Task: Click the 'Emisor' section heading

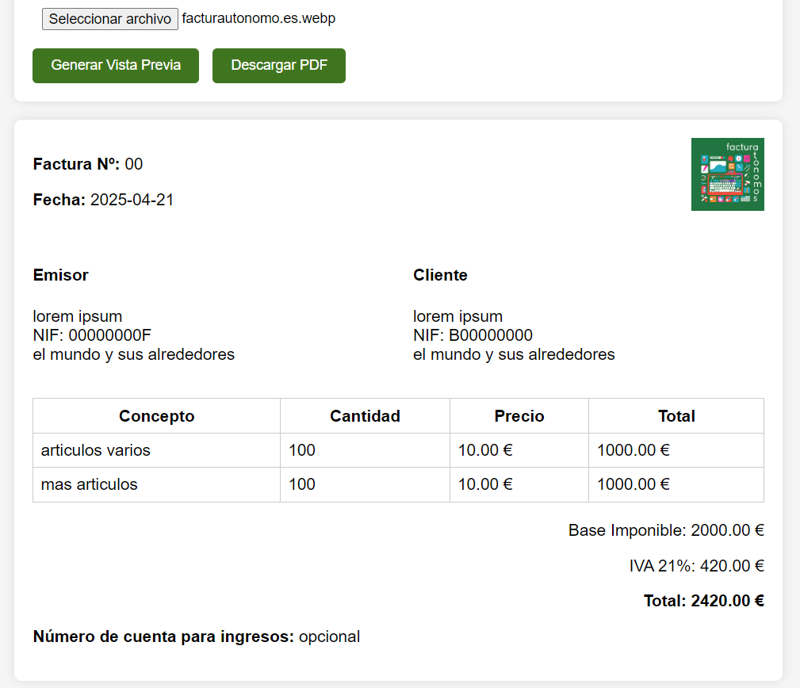Action: coord(60,275)
